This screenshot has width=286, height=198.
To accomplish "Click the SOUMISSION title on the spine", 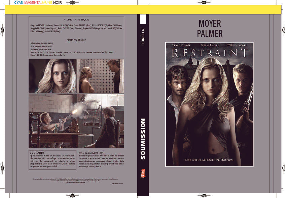I will (x=143, y=139).
